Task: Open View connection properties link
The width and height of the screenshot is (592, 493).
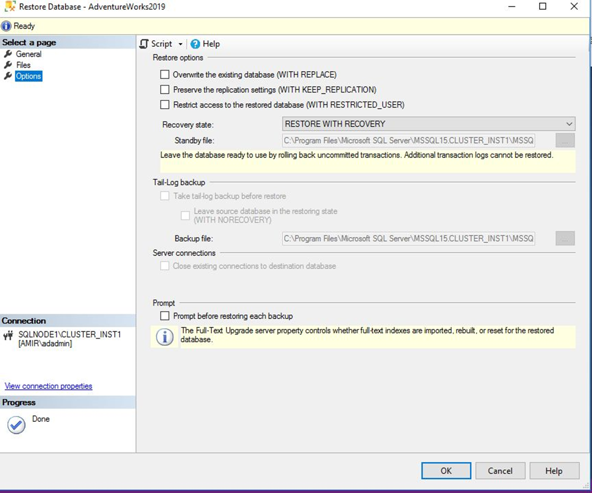Action: (49, 386)
